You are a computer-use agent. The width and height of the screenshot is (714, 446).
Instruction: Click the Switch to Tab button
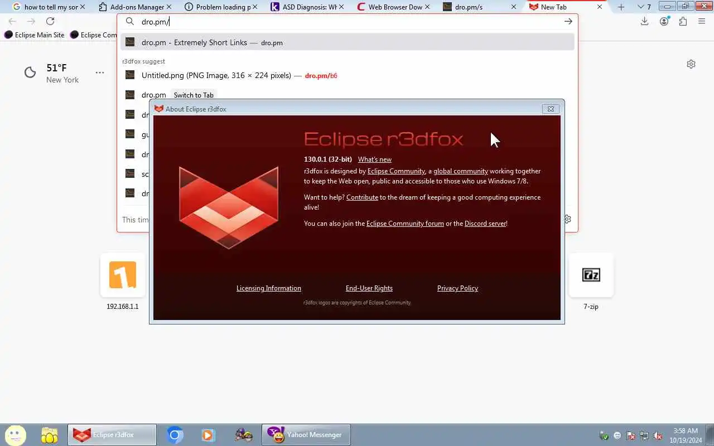[194, 95]
